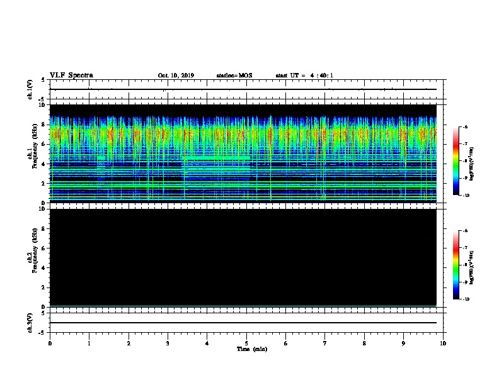Click the "10" frequency tick of the ch.1 spectrogram

tap(42, 105)
